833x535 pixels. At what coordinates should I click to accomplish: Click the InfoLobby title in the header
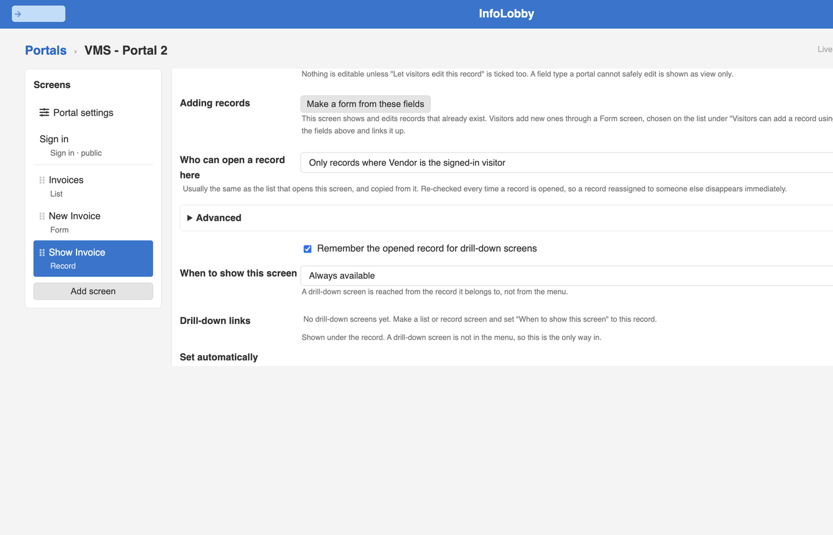pos(506,14)
